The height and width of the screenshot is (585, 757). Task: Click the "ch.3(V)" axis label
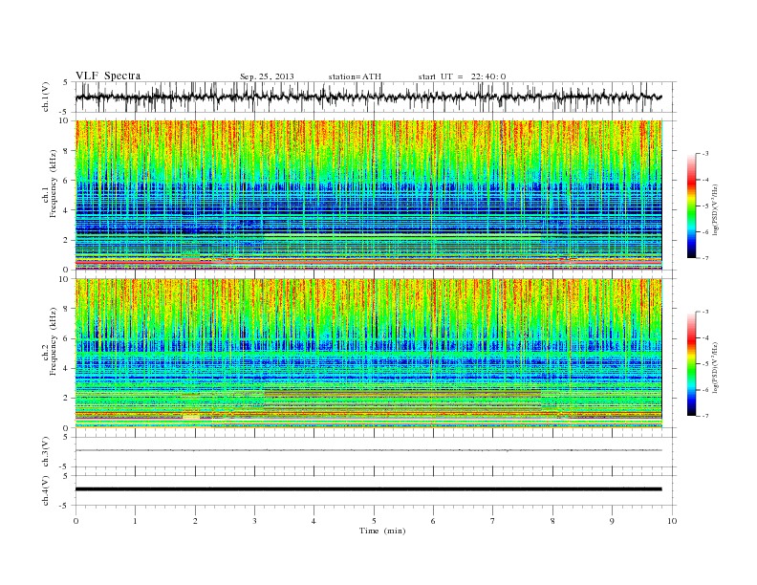pyautogui.click(x=46, y=452)
